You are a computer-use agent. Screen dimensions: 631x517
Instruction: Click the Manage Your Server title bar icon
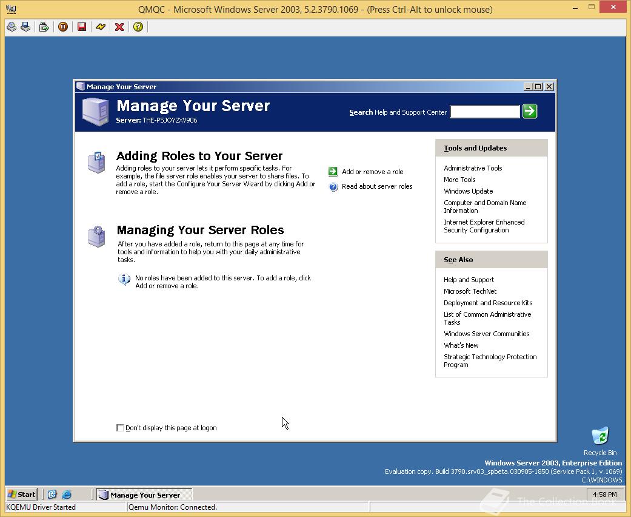pos(80,86)
